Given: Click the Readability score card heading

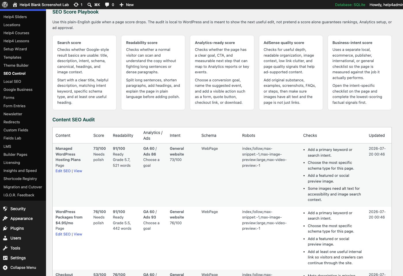Looking at the screenshot, I should click(x=142, y=43).
